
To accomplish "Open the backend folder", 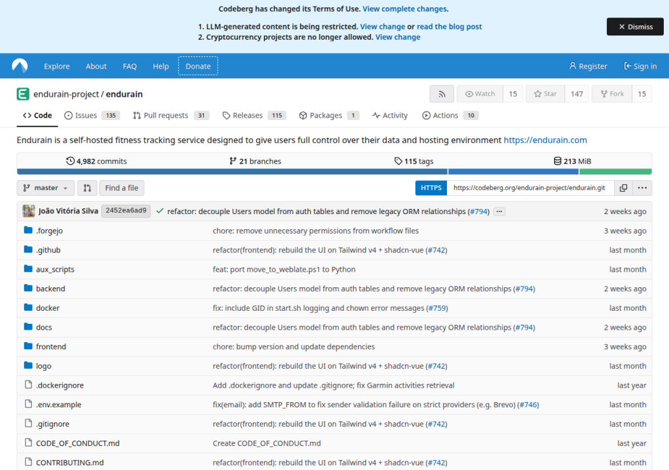I will 50,289.
